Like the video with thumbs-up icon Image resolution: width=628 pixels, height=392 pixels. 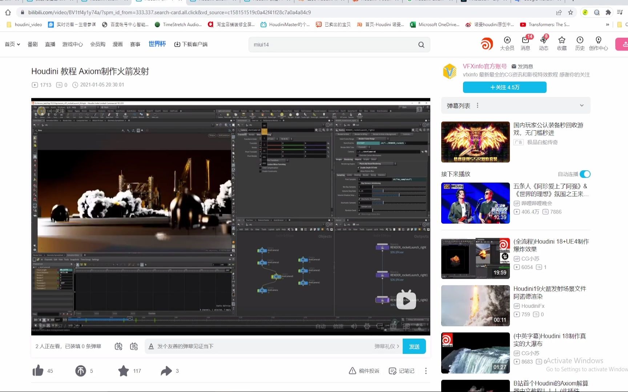38,371
